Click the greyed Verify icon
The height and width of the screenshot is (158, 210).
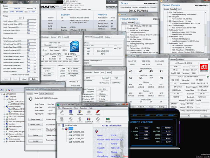click(62, 119)
